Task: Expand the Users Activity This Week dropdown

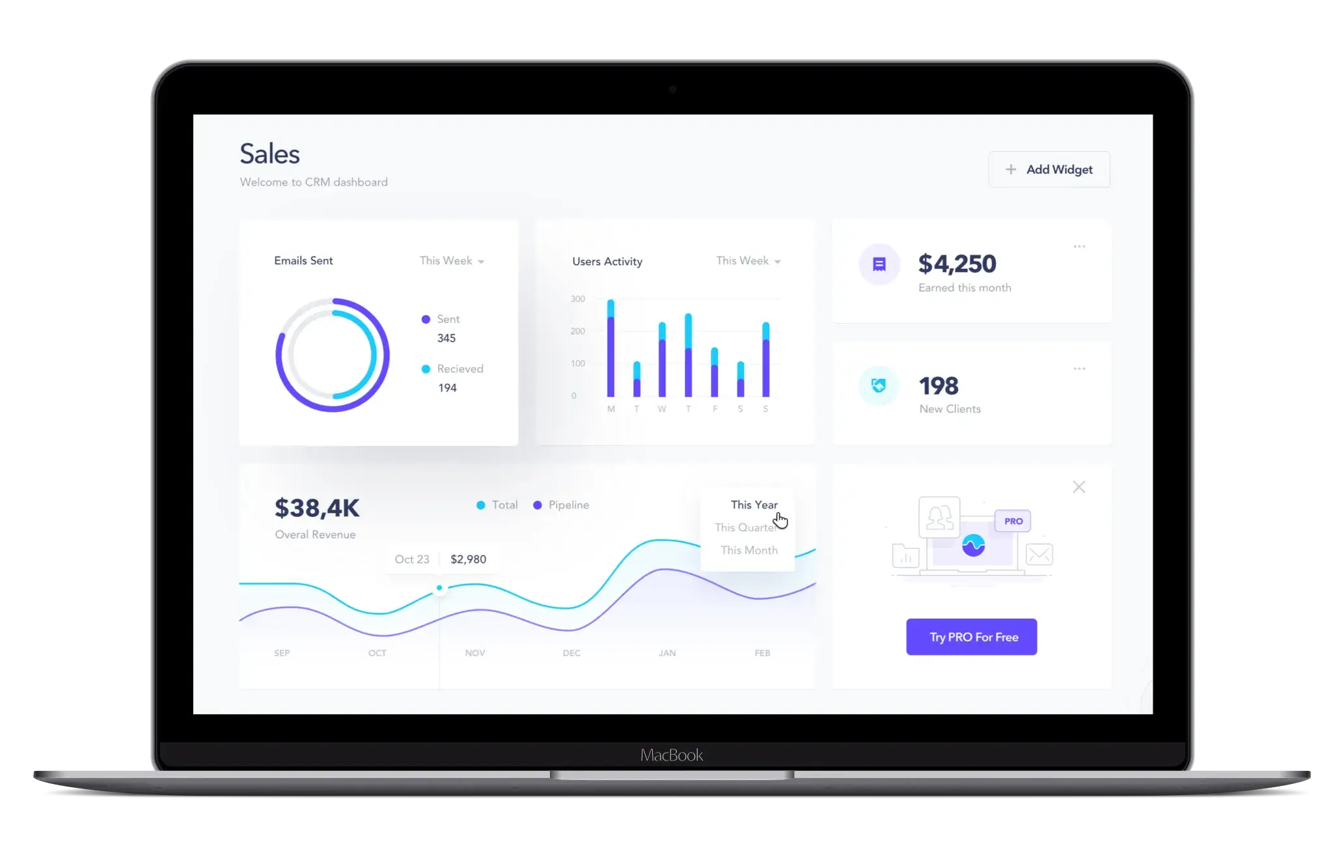Action: [x=748, y=260]
